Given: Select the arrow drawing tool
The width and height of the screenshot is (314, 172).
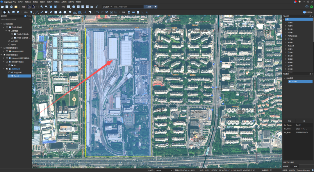Looking at the screenshot, I should coord(85,12).
